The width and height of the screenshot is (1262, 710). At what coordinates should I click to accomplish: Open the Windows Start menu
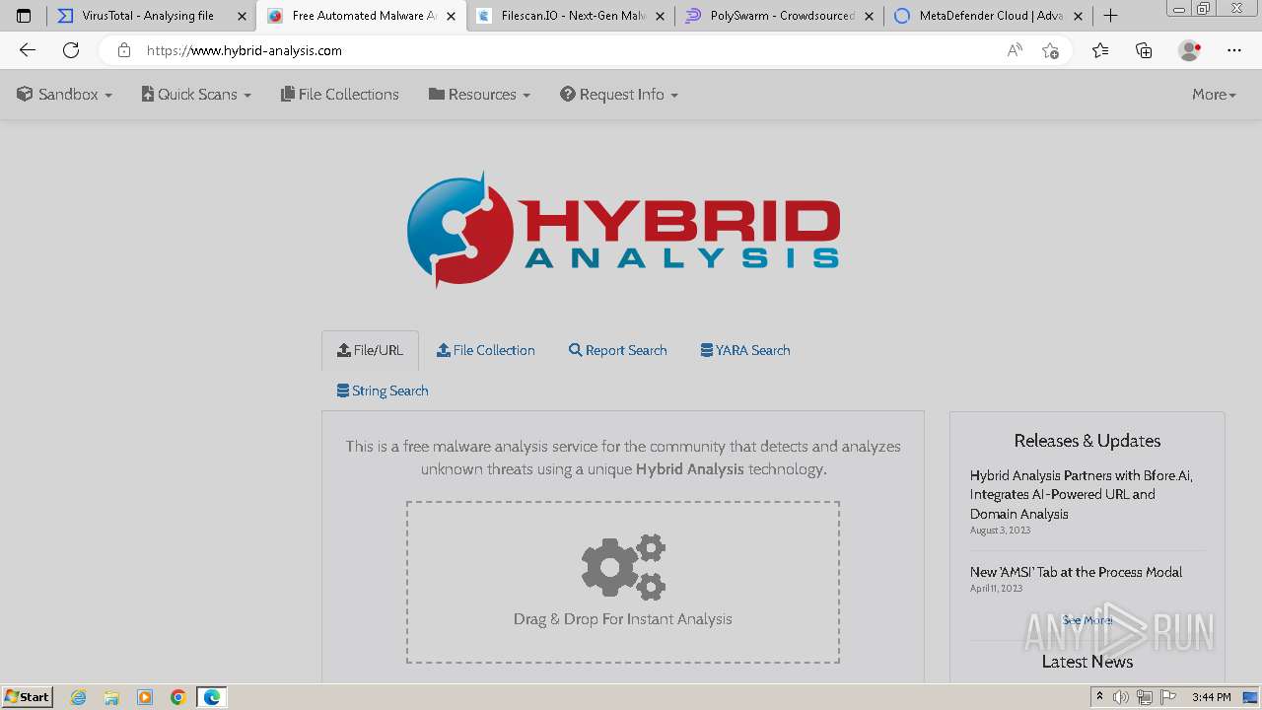tap(28, 697)
